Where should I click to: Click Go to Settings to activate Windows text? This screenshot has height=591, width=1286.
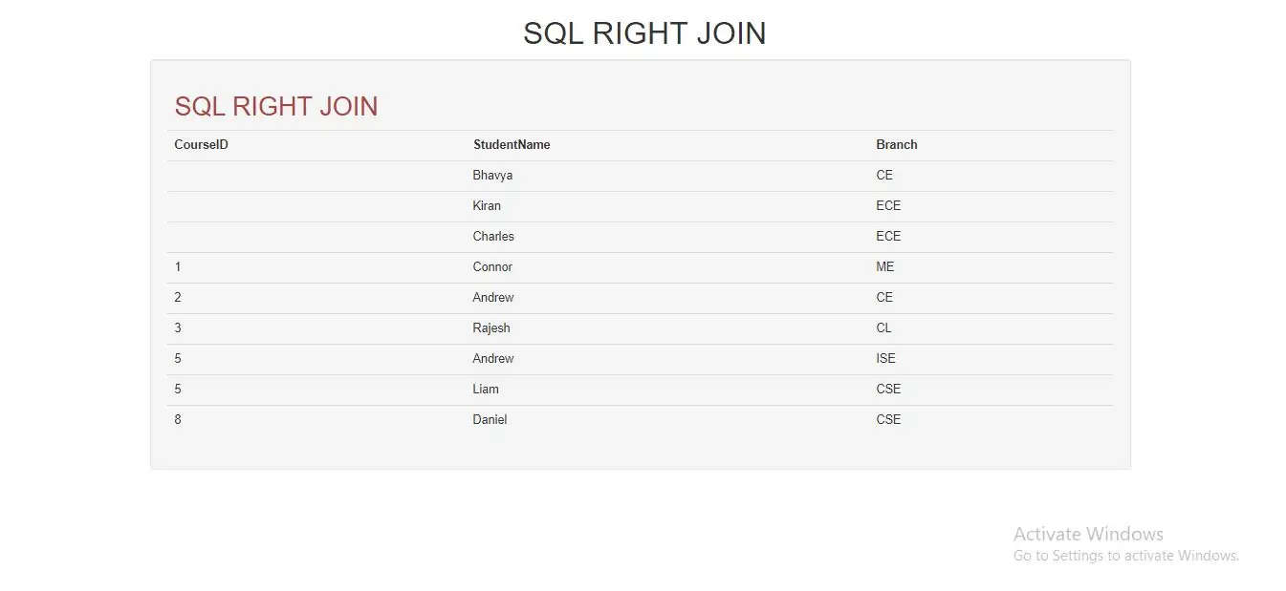pos(1126,556)
